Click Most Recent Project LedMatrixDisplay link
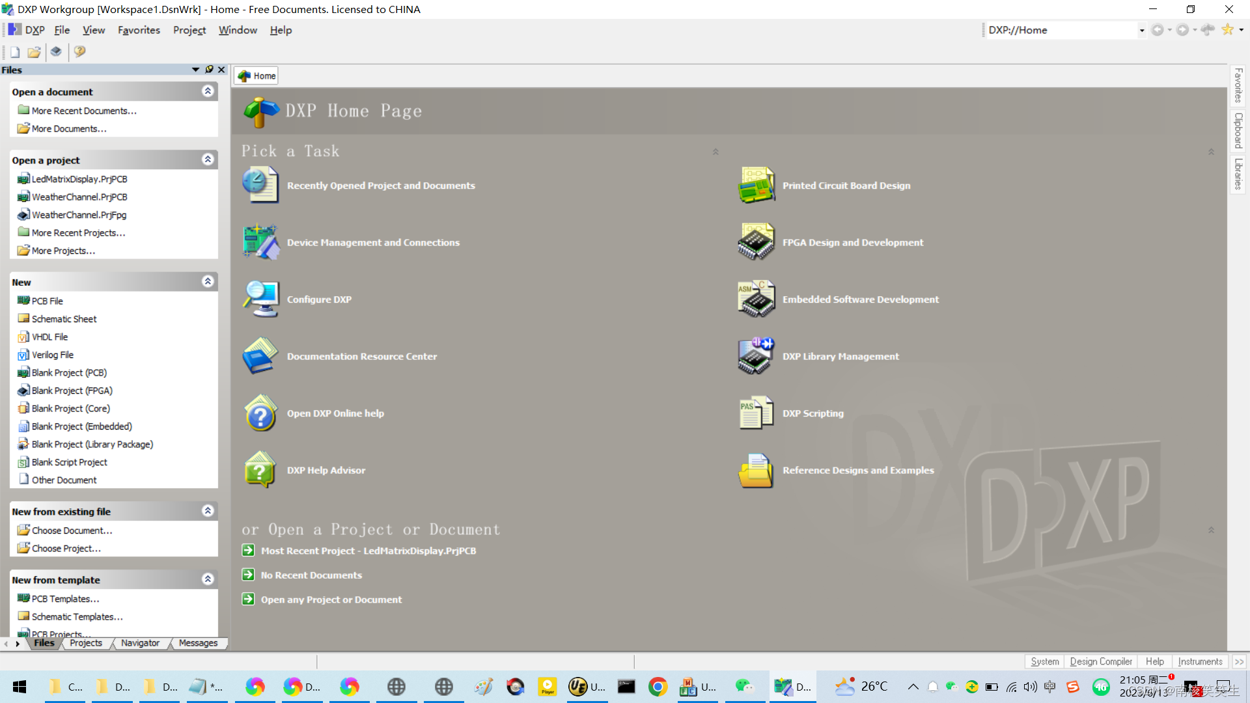This screenshot has width=1250, height=703. click(368, 551)
